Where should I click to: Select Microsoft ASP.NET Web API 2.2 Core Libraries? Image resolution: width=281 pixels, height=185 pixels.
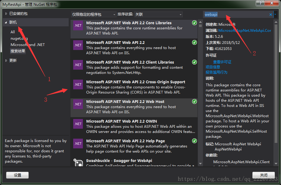[x=134, y=29]
